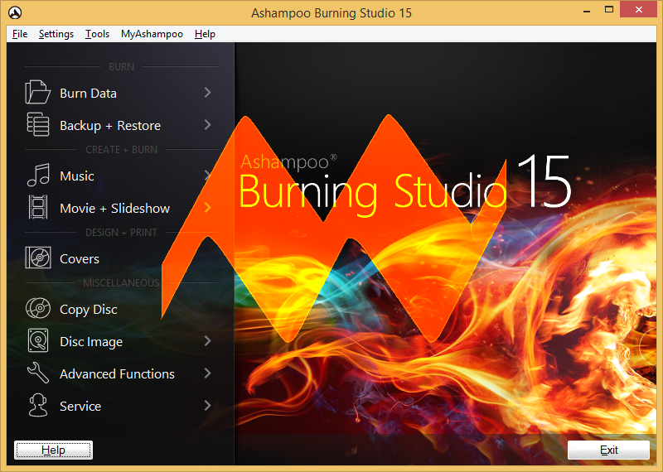Click the Copy Disc icon
Screen dimensions: 663x472
coord(38,308)
